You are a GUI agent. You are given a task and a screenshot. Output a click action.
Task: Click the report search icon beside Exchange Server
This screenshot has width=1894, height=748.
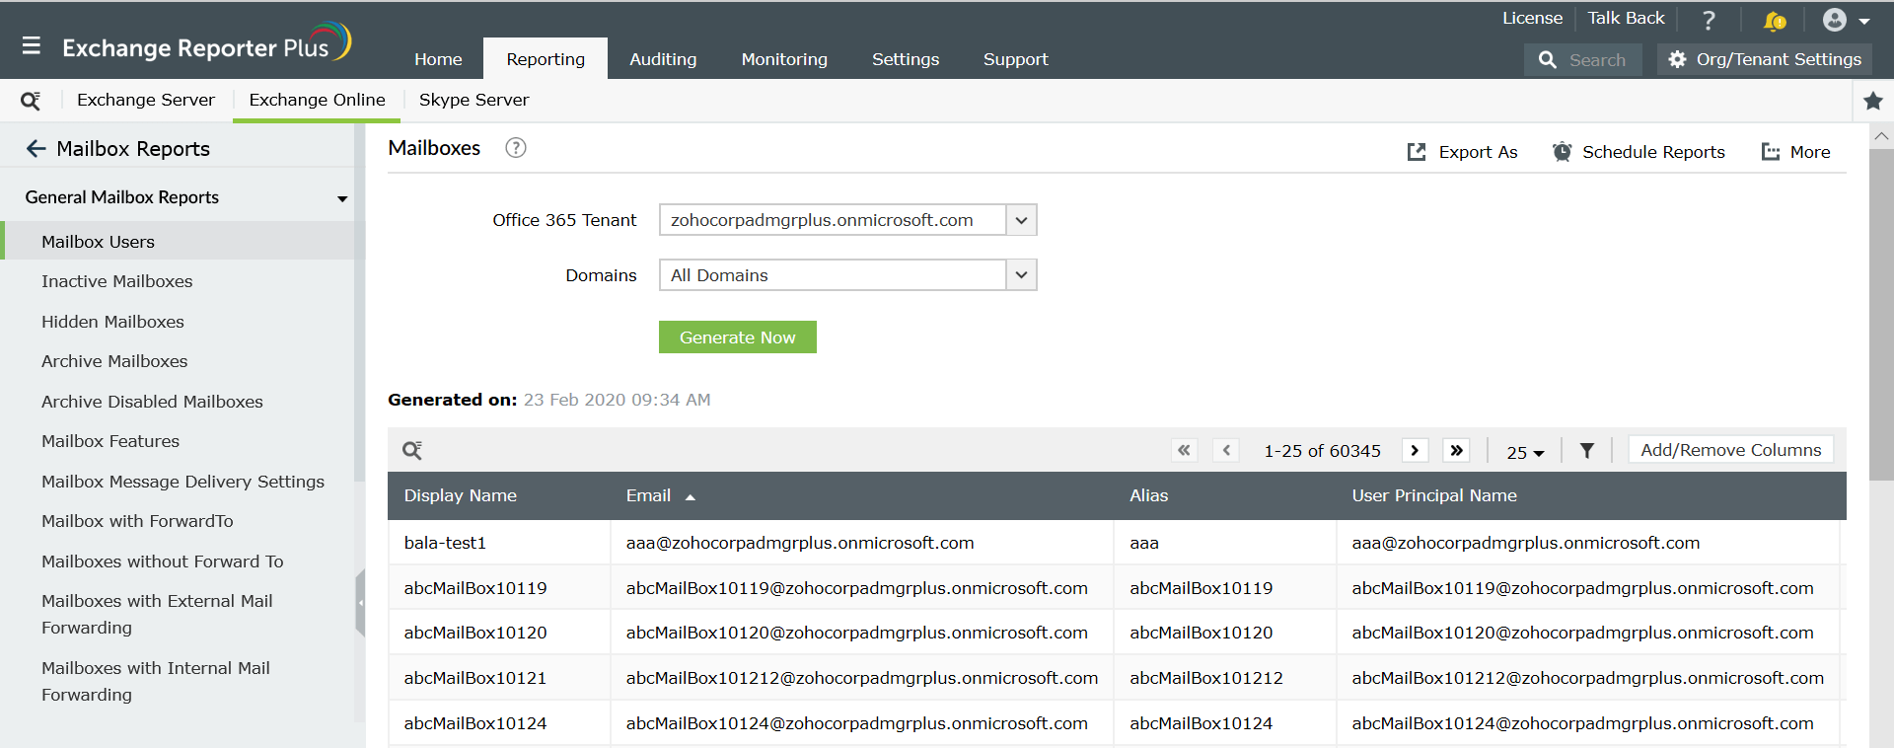click(31, 100)
